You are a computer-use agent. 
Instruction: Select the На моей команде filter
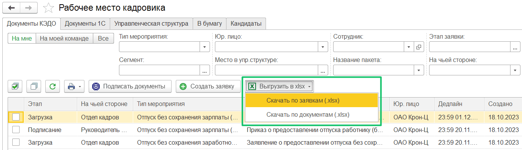coord(64,38)
